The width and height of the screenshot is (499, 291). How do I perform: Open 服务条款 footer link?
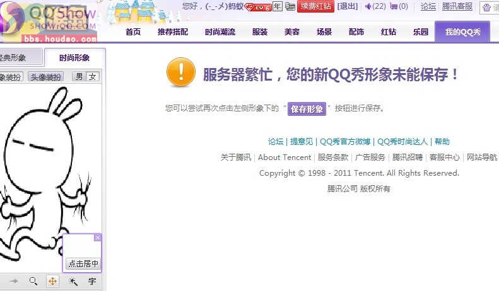coord(333,157)
